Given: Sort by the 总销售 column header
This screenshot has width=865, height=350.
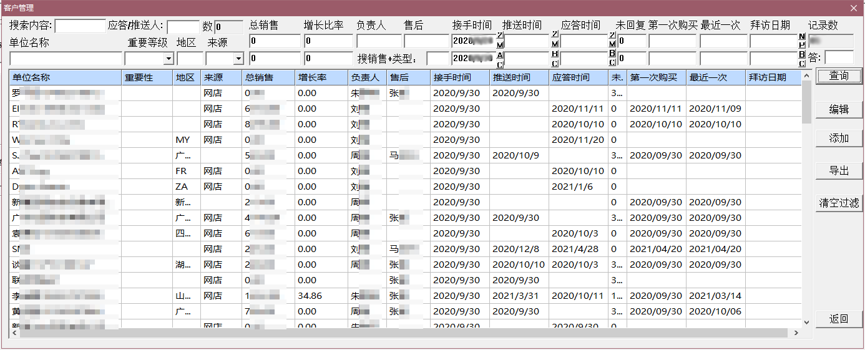Looking at the screenshot, I should (x=268, y=78).
